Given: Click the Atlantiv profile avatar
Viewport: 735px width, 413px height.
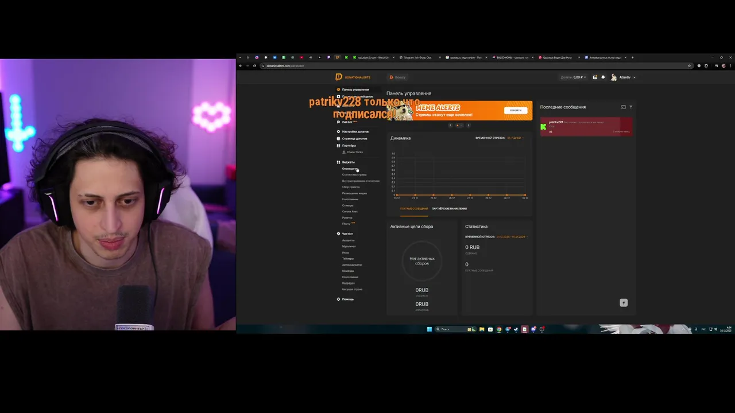Looking at the screenshot, I should [x=613, y=77].
